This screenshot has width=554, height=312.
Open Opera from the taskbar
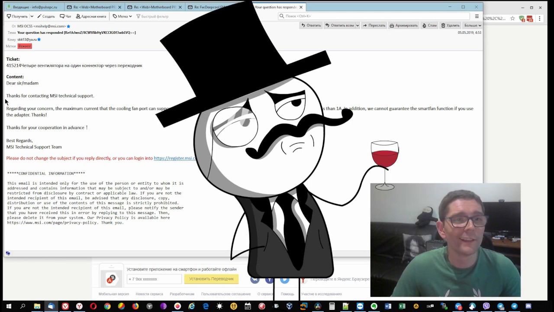93,306
